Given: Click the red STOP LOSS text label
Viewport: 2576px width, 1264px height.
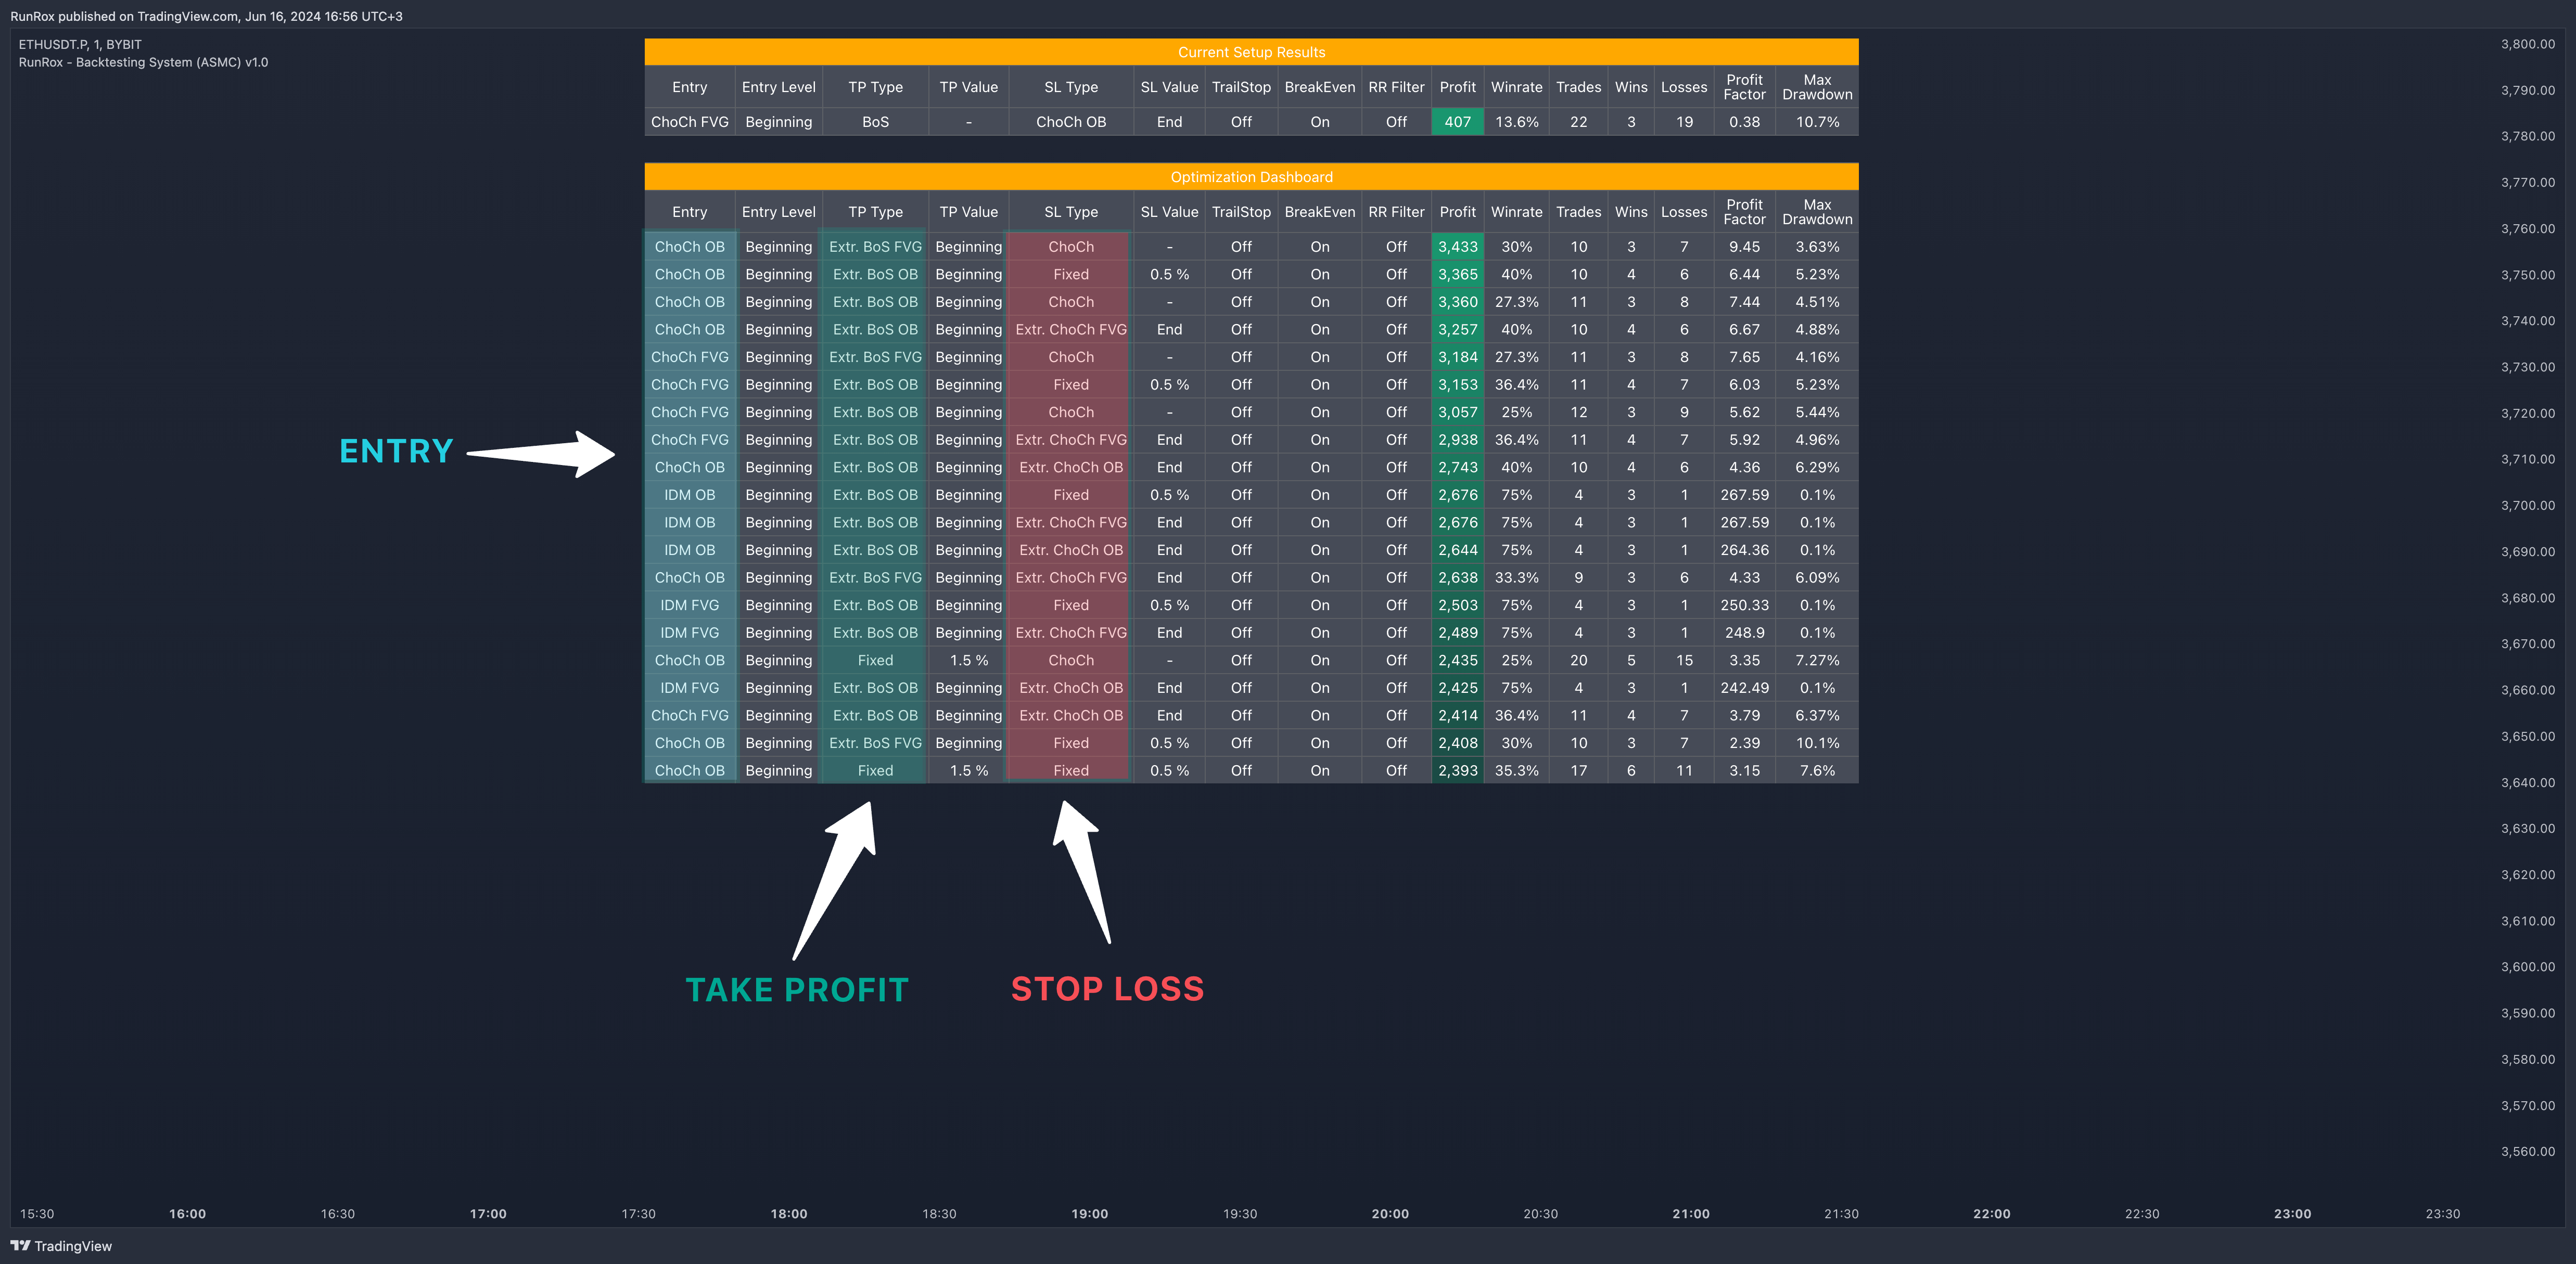Looking at the screenshot, I should tap(1107, 988).
